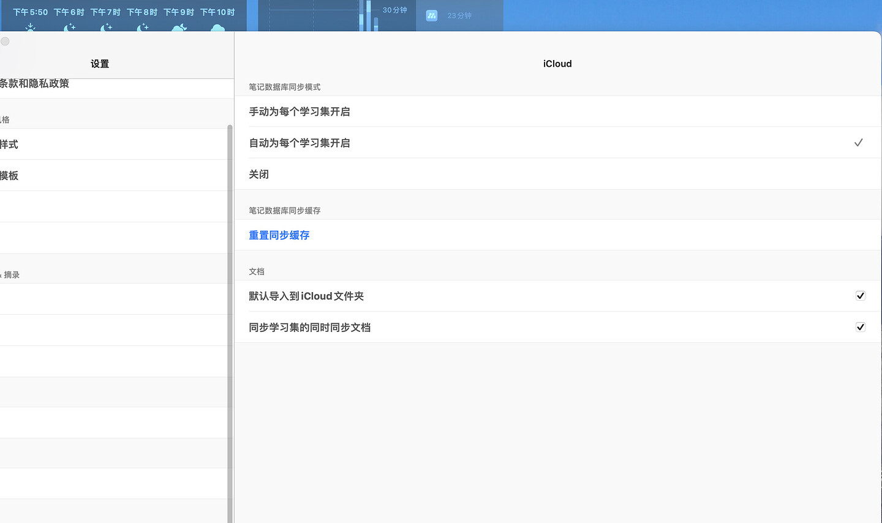
Task: Toggle 默认导入到iCloud文件夹 checkbox
Action: point(861,296)
